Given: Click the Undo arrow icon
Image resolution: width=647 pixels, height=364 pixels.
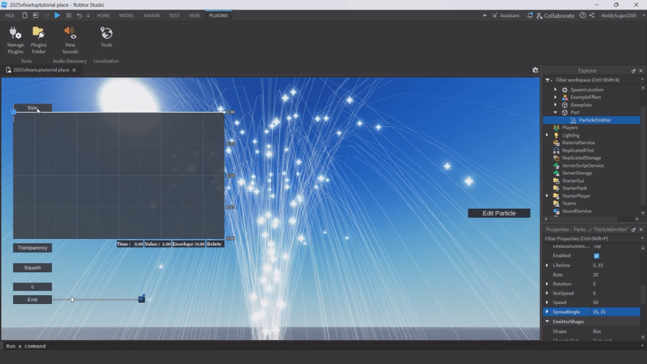Looking at the screenshot, I should tap(79, 15).
